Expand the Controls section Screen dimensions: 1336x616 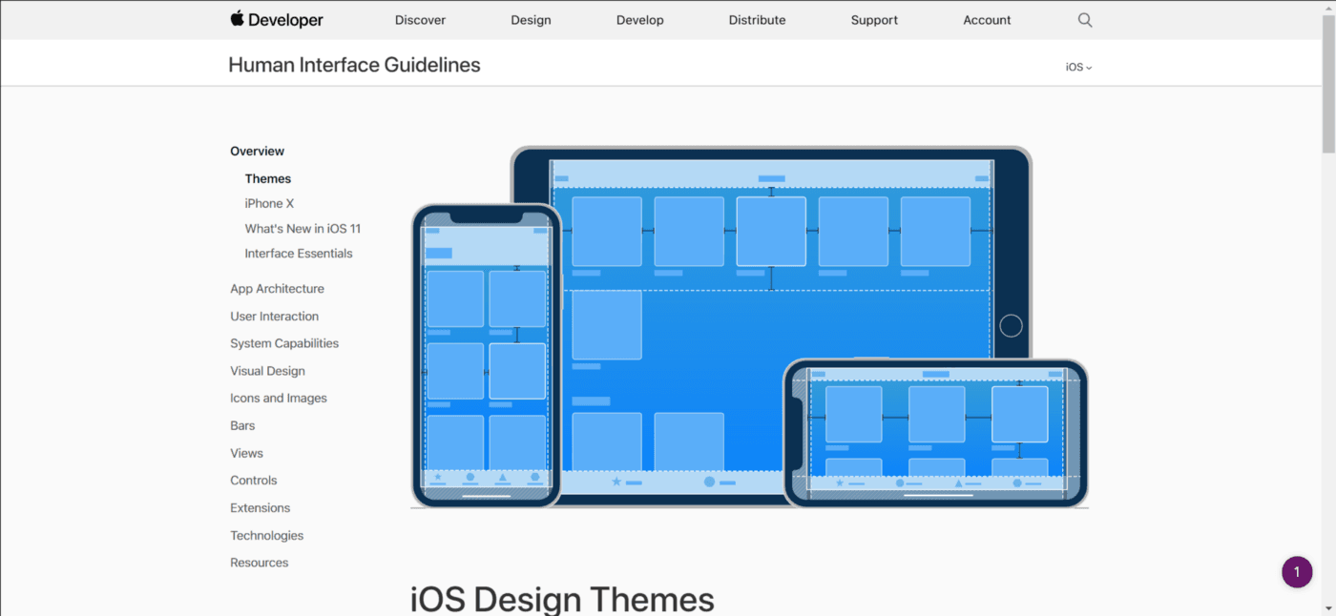(x=253, y=481)
